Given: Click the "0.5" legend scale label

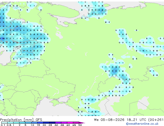Looking at the screenshot, I should [9, 125].
